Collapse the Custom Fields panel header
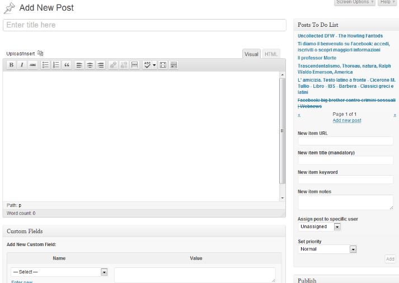399x283 pixels. [144, 231]
